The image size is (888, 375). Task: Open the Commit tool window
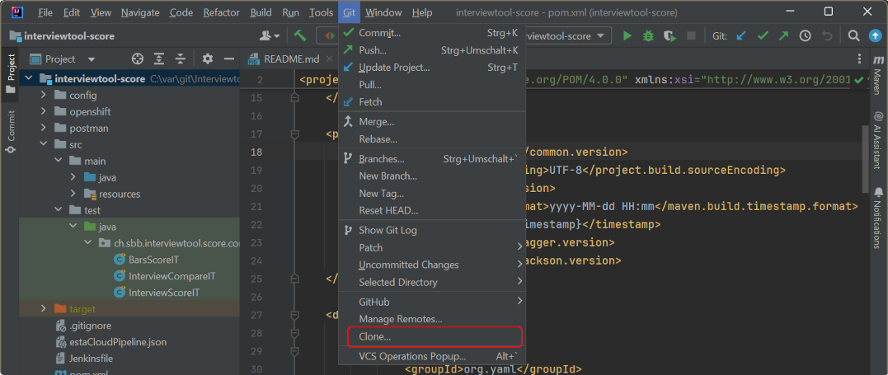(x=10, y=132)
